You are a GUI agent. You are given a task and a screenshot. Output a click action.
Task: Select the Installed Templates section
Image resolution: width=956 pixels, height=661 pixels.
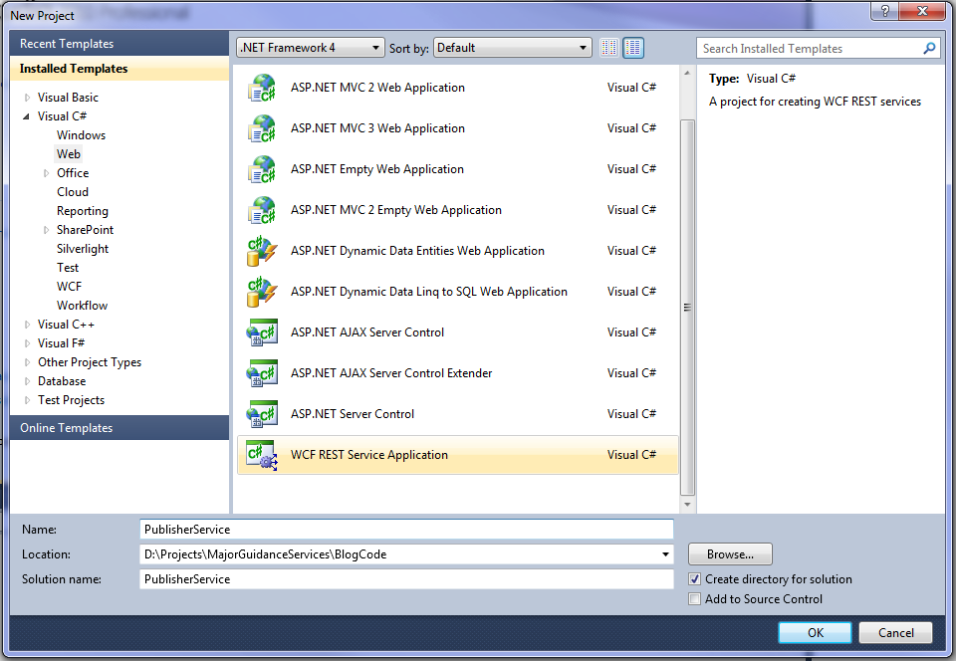coord(119,69)
